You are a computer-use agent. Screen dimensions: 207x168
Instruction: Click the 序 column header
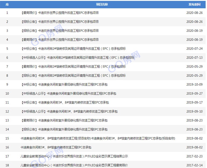point(7,5)
